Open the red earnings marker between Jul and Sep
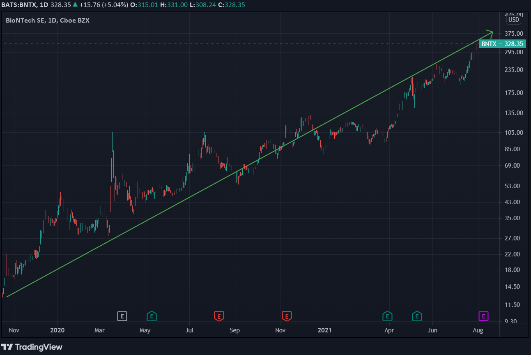Viewport: 531px width, 355px height. click(219, 316)
